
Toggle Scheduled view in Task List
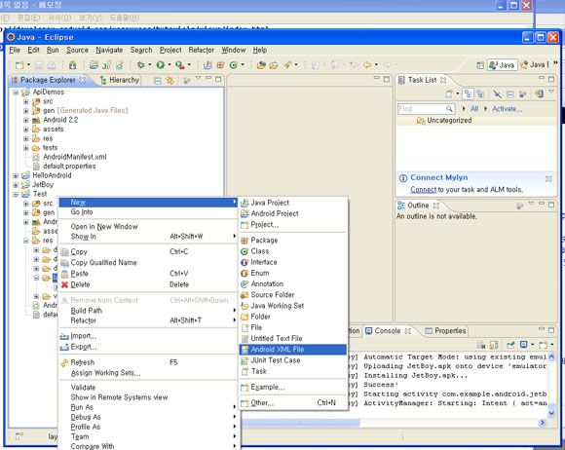(480, 94)
